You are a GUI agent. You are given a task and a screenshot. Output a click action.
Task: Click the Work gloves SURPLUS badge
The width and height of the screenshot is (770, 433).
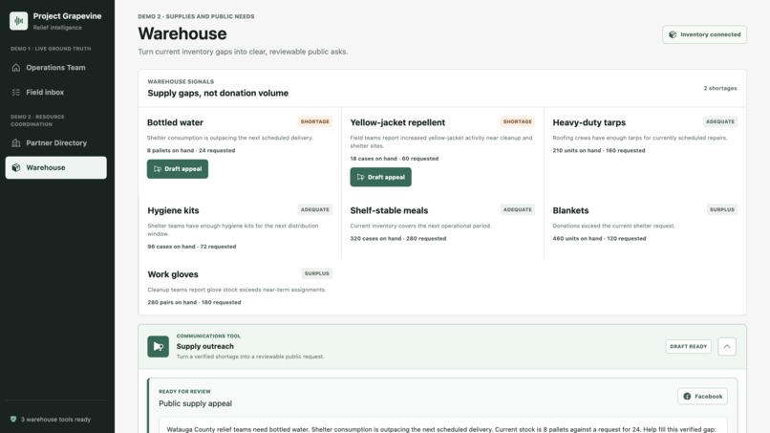click(317, 273)
